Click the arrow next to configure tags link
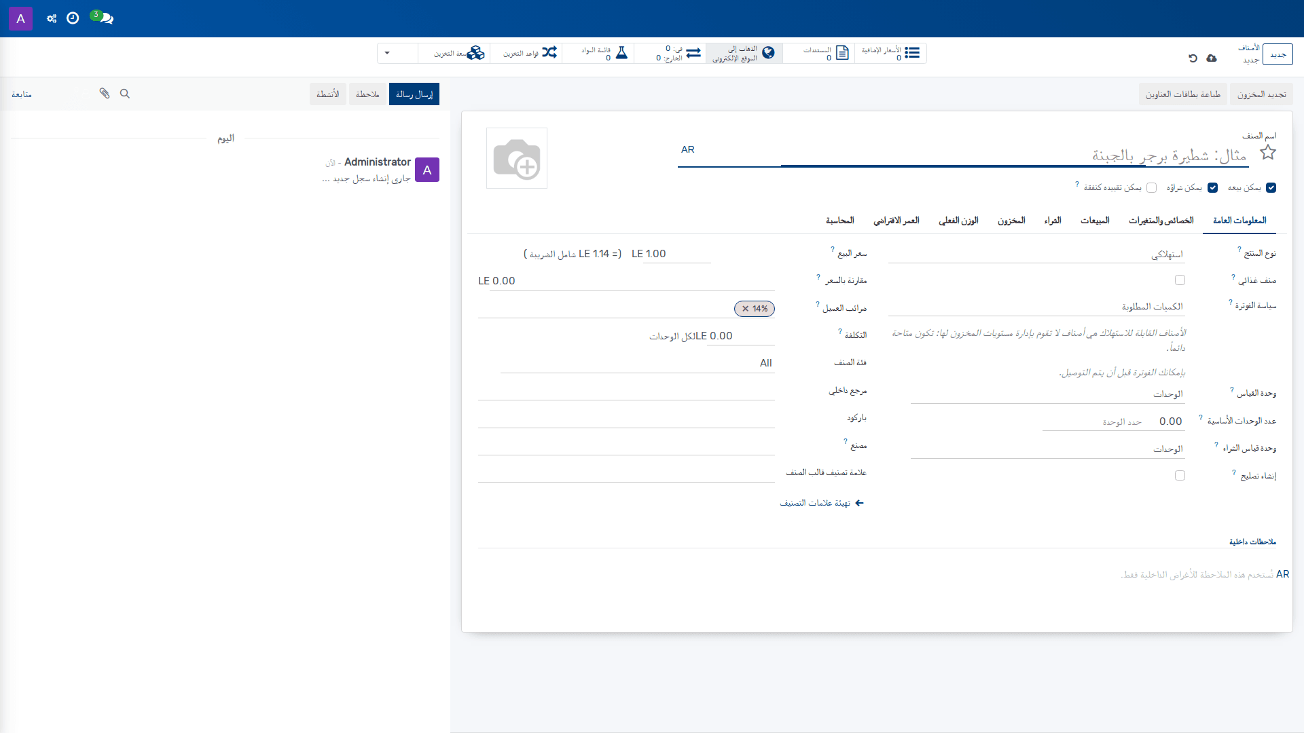 tap(859, 503)
